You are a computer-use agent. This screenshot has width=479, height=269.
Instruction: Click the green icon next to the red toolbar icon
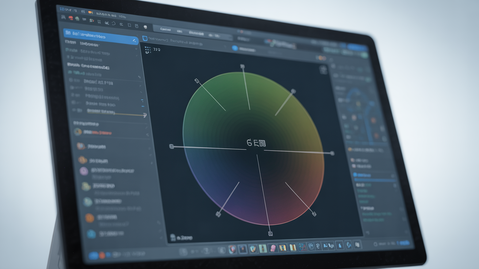[x=78, y=19]
